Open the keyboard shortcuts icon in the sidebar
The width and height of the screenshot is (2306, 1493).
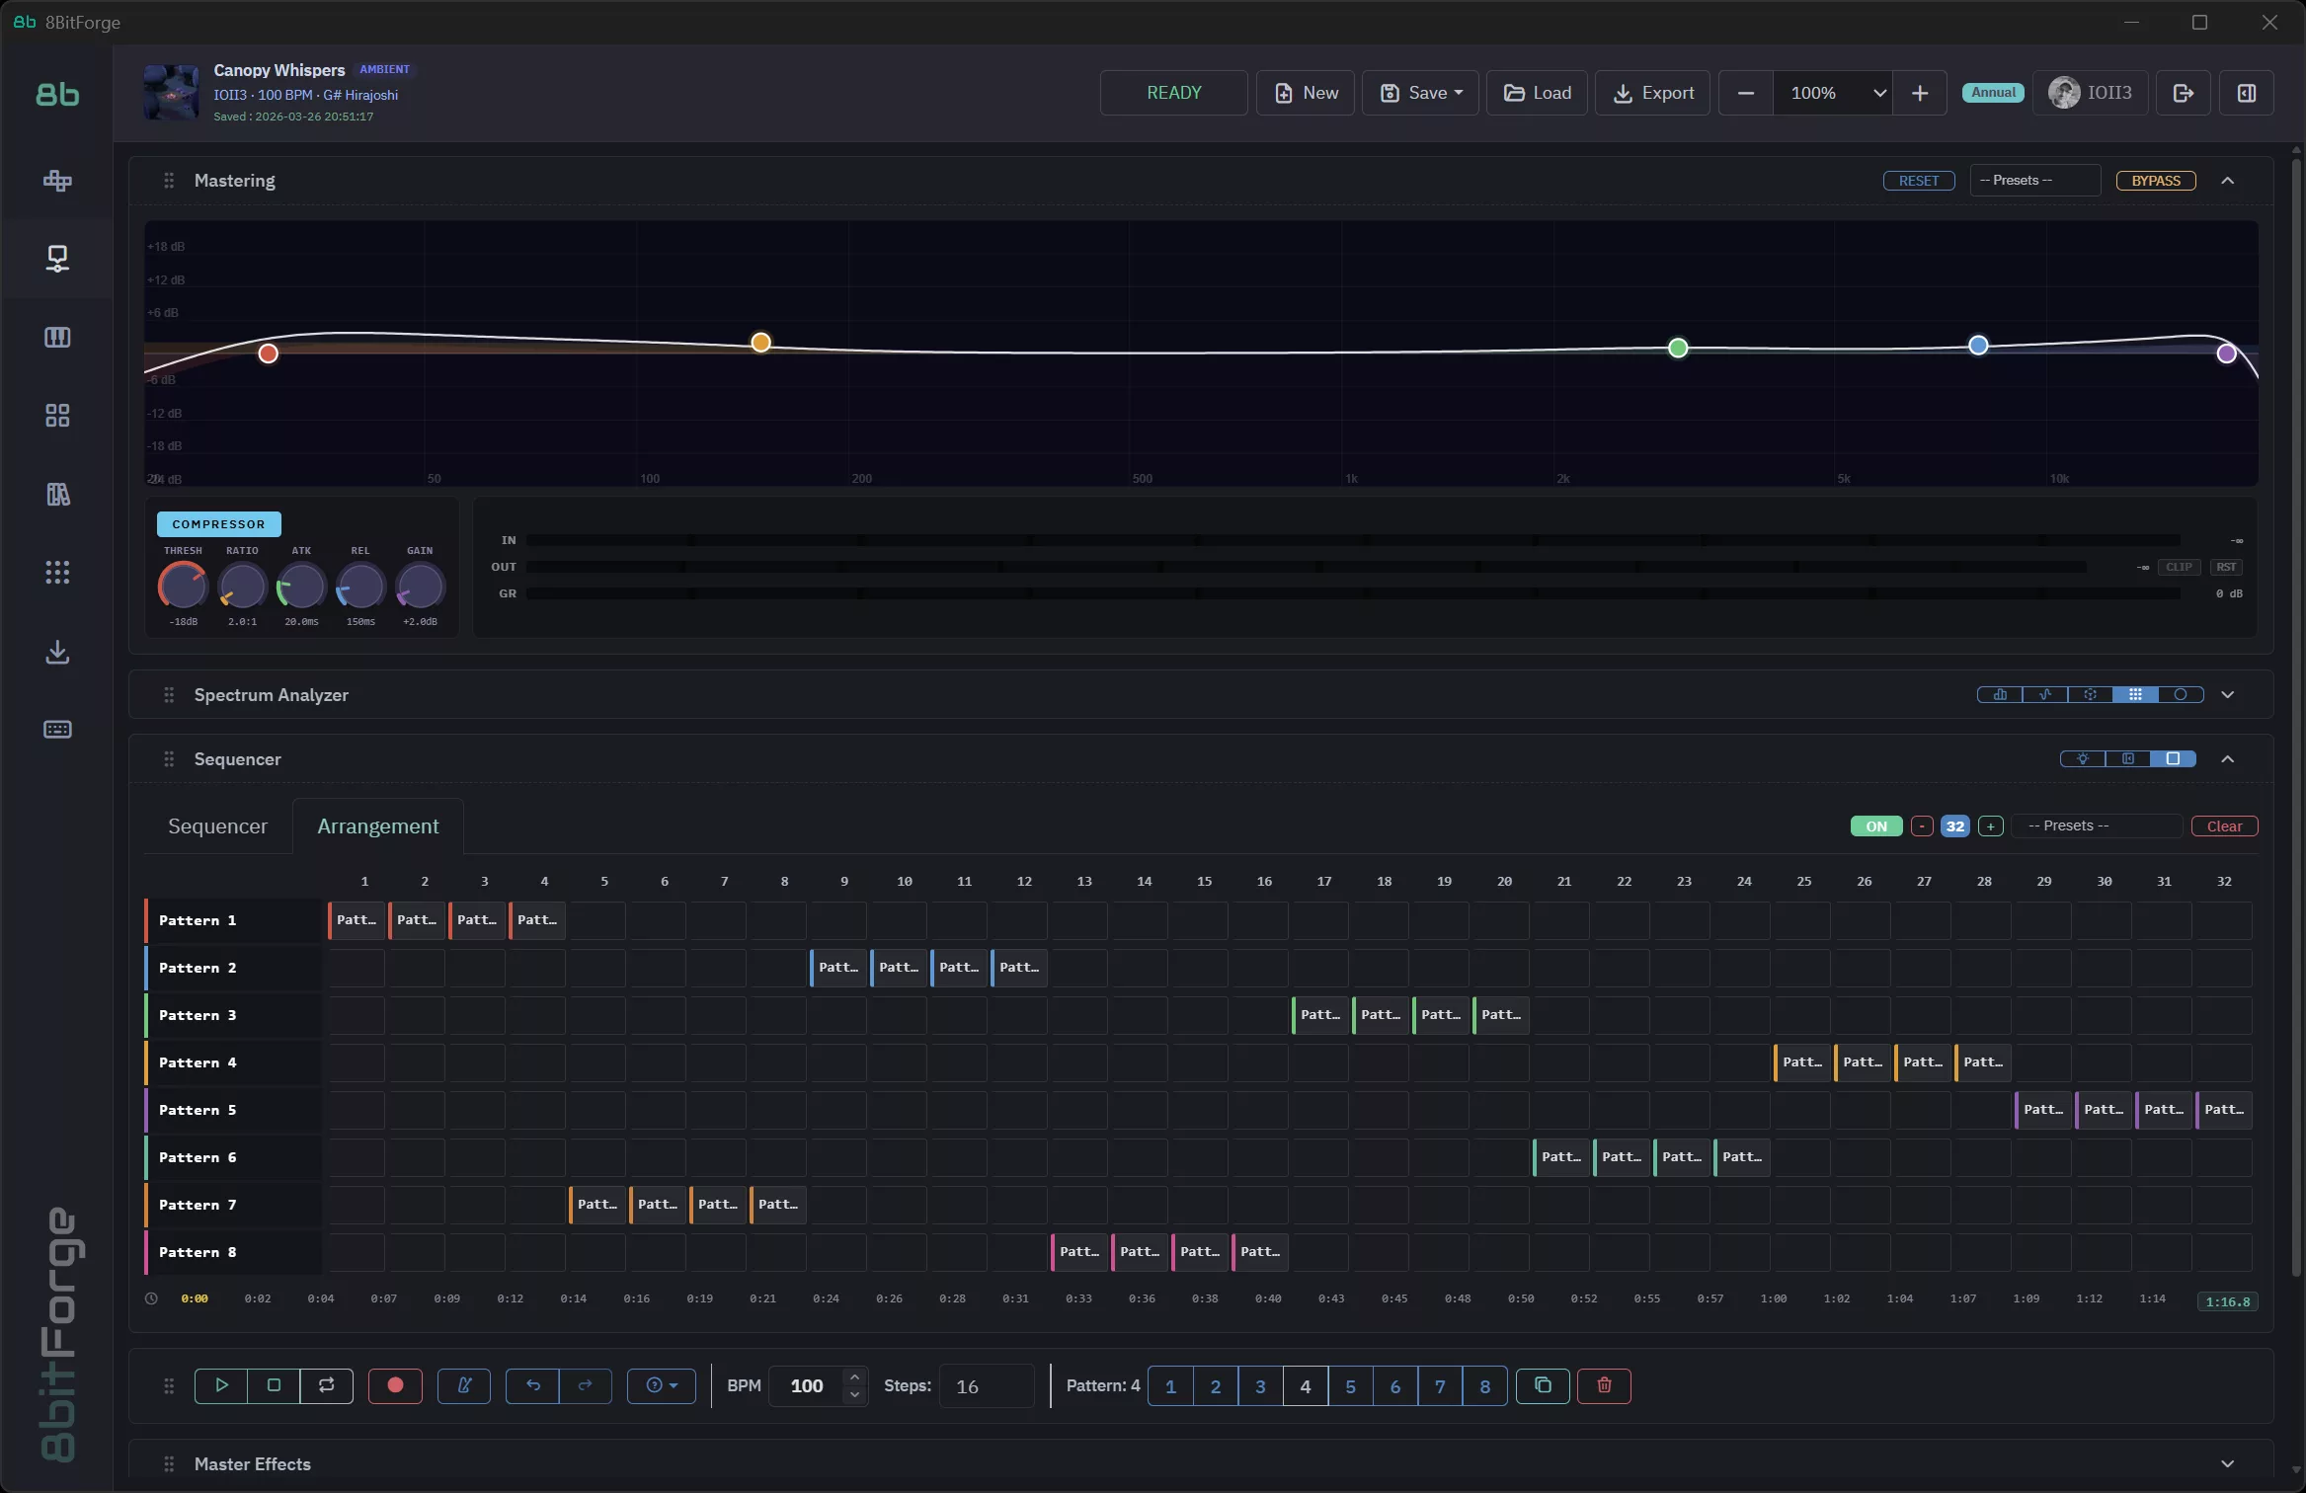tap(56, 730)
